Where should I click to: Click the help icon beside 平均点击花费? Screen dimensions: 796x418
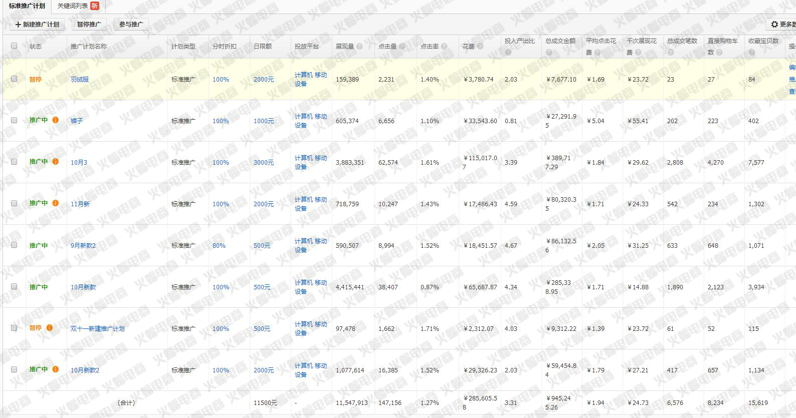(x=598, y=52)
